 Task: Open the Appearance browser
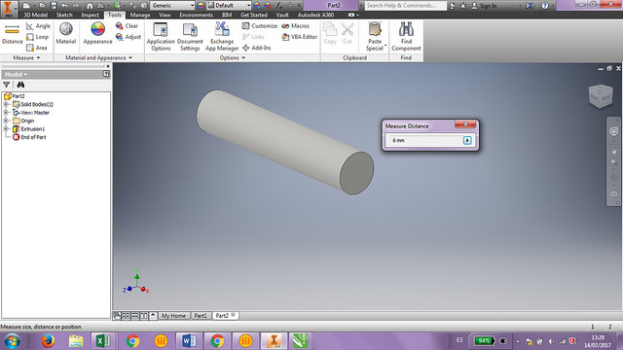pyautogui.click(x=97, y=33)
